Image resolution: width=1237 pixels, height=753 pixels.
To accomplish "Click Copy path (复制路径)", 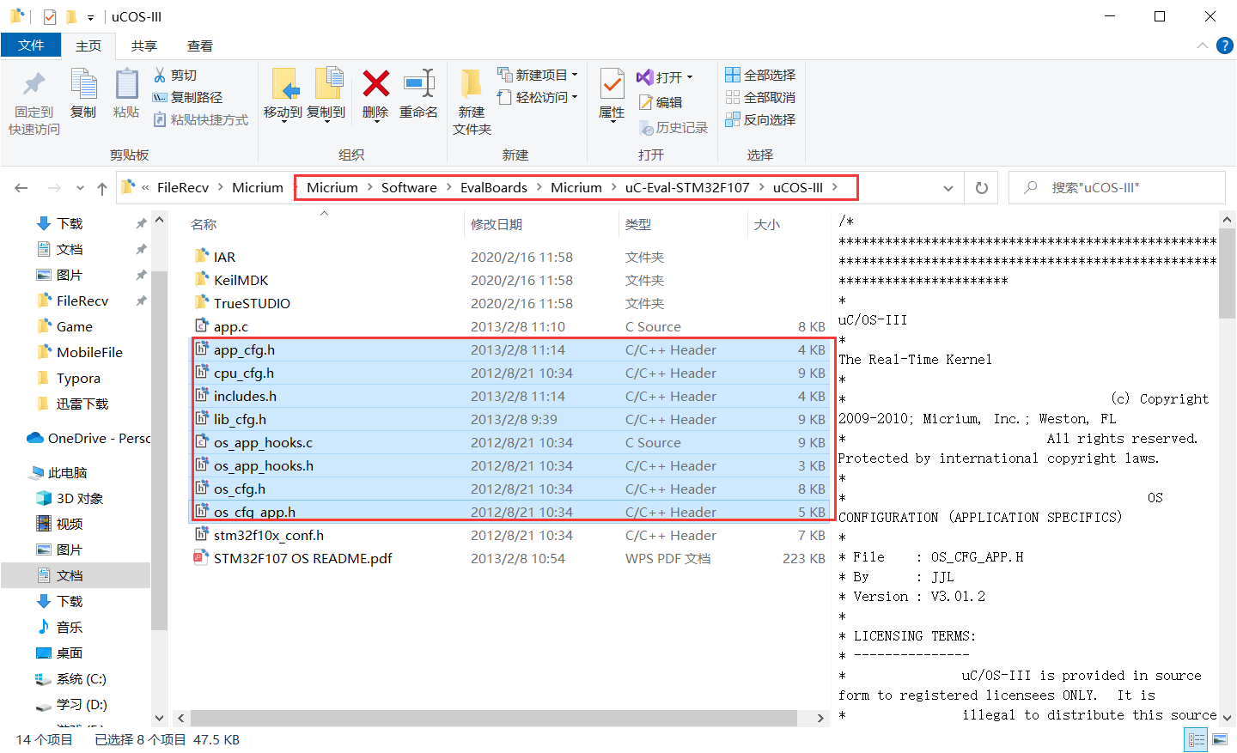I will pos(187,98).
